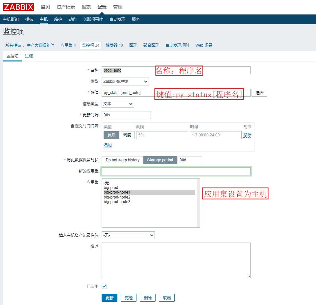316x305 pixels.
Task: Open the 配置 top menu
Action: pyautogui.click(x=102, y=7)
